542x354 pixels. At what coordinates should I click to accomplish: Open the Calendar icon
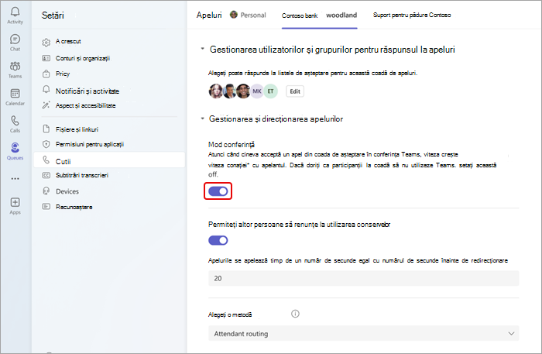[15, 93]
